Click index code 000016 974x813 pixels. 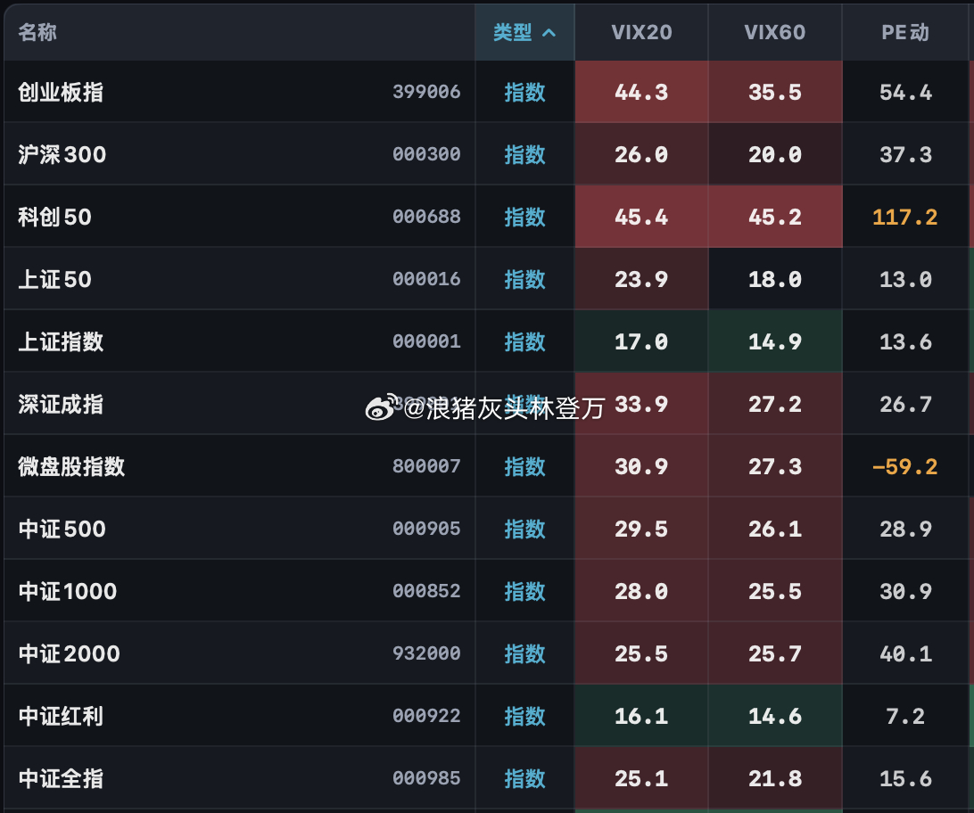coord(426,279)
